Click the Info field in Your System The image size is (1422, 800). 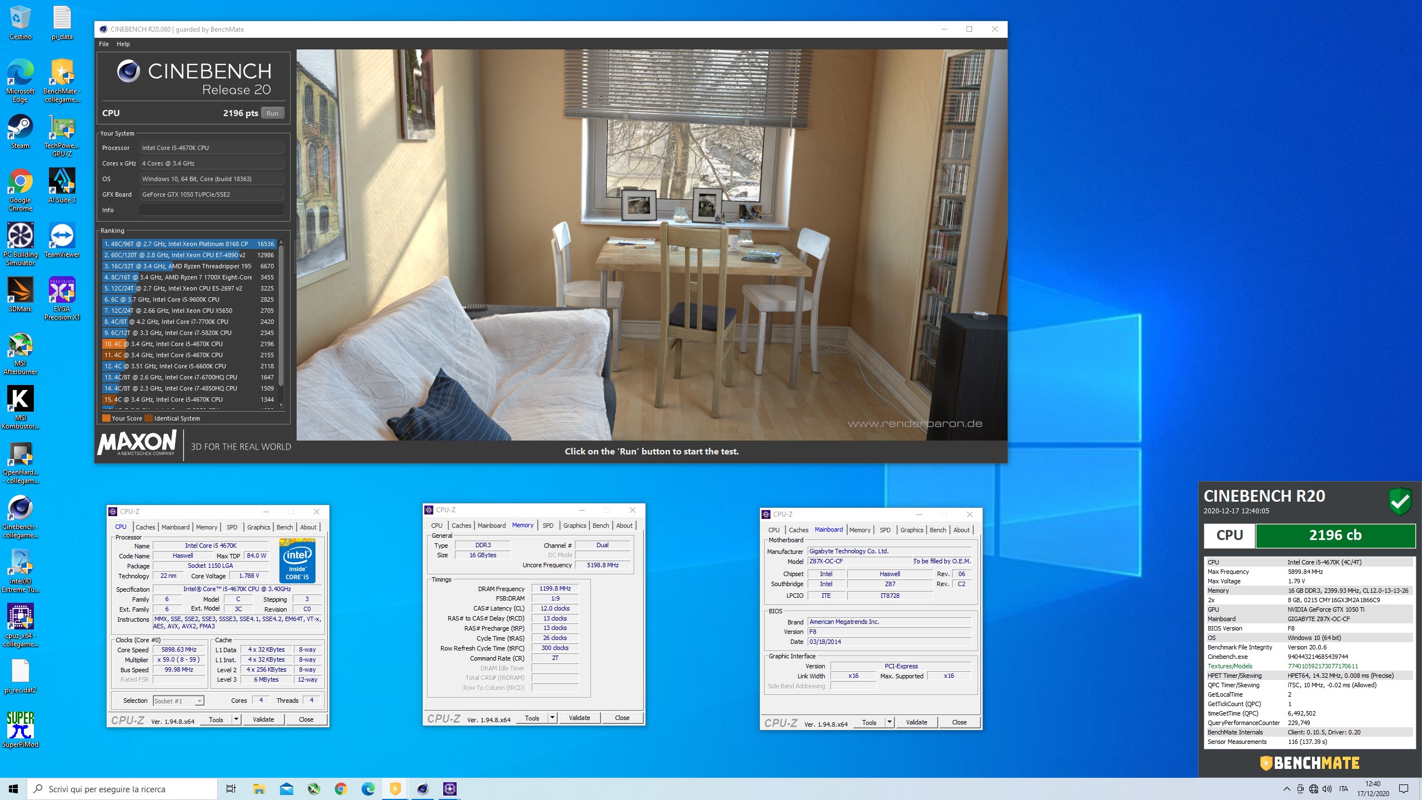click(212, 210)
